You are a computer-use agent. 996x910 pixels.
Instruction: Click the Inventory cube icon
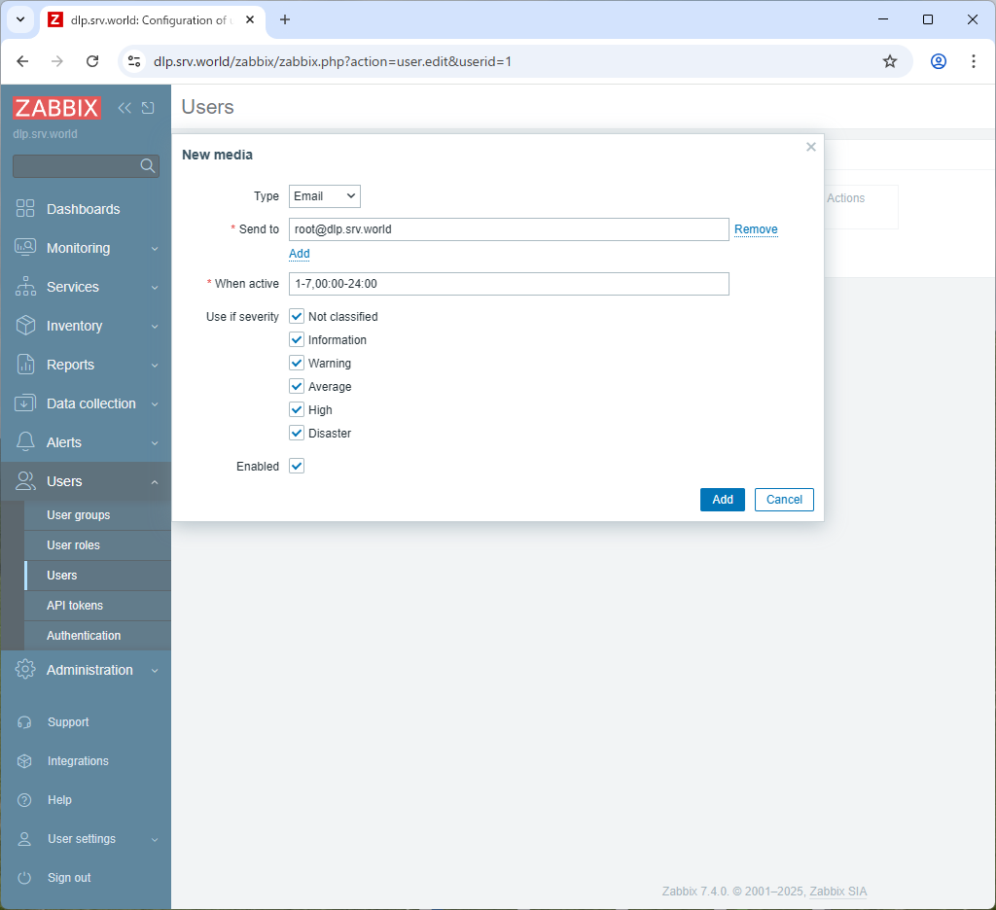[x=25, y=325]
